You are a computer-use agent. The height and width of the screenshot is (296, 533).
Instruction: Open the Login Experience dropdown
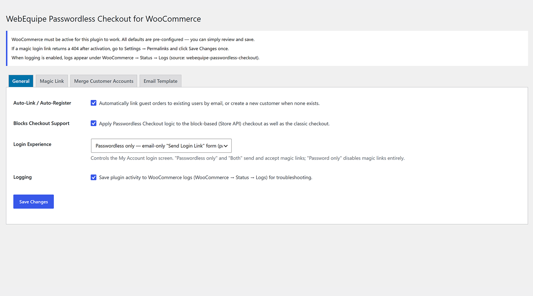(x=161, y=146)
